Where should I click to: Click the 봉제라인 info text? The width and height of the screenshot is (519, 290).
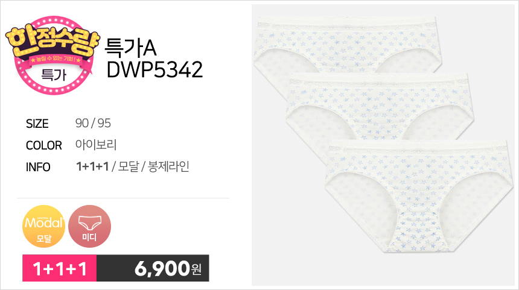[168, 166]
